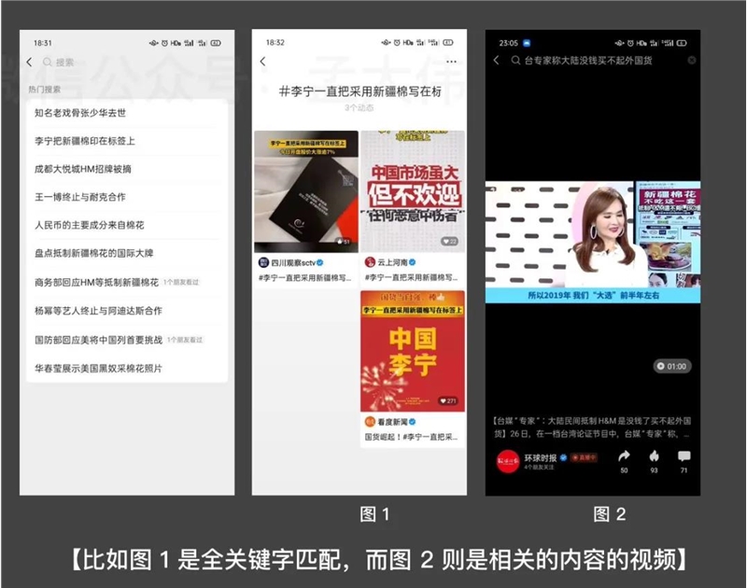Open the three-dots more menu on hashtag page

pos(450,60)
